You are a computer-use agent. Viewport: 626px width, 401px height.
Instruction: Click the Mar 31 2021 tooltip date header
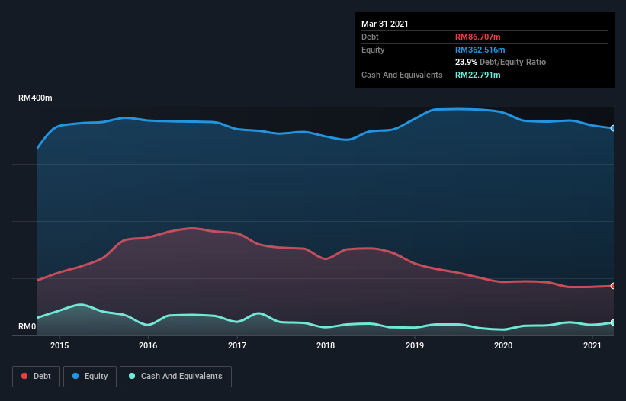385,24
